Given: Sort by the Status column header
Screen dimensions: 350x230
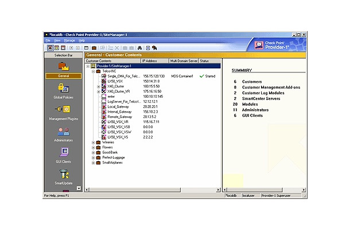Looking at the screenshot, I should pos(209,61).
